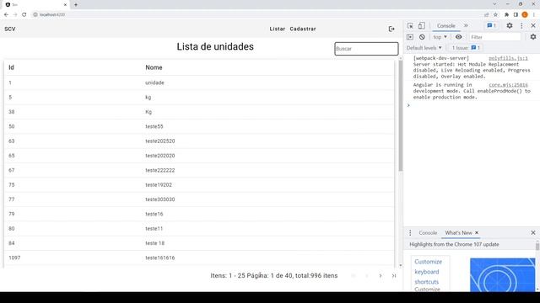Select What's New drawer tab
The width and height of the screenshot is (540, 303).
(x=458, y=233)
